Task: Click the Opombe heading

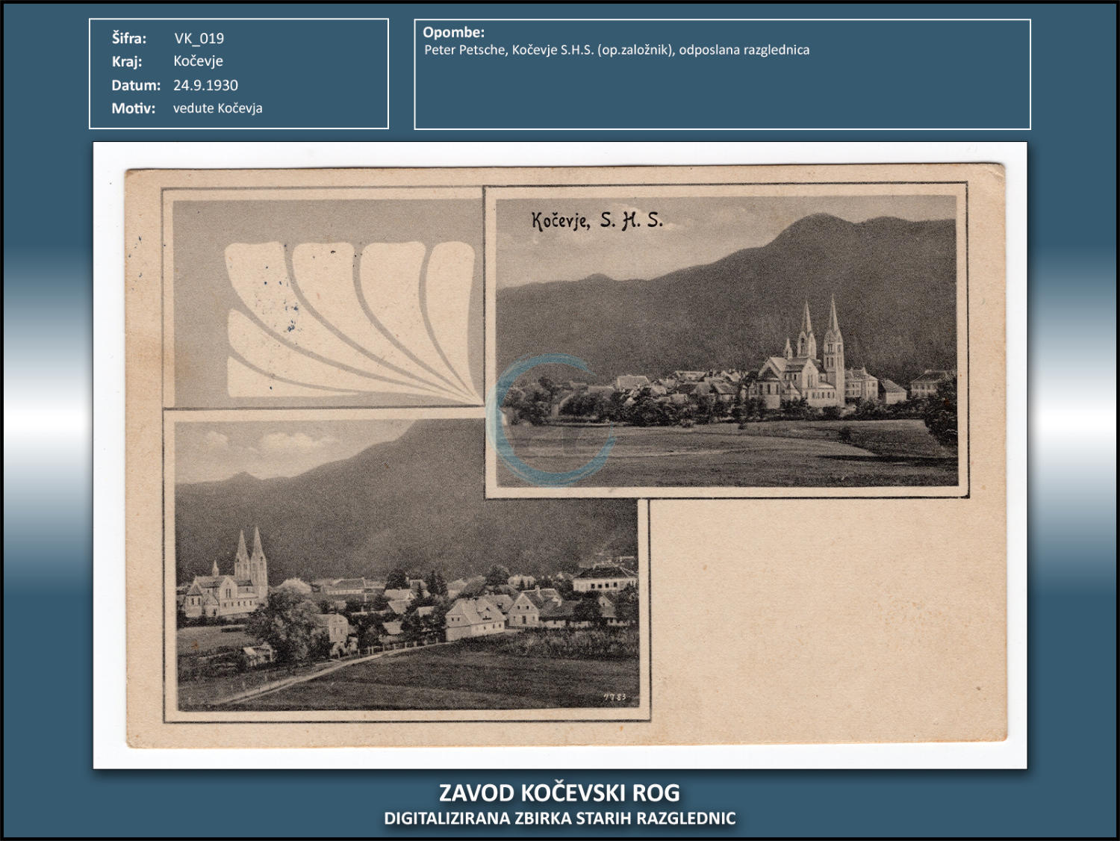Action: click(x=453, y=32)
